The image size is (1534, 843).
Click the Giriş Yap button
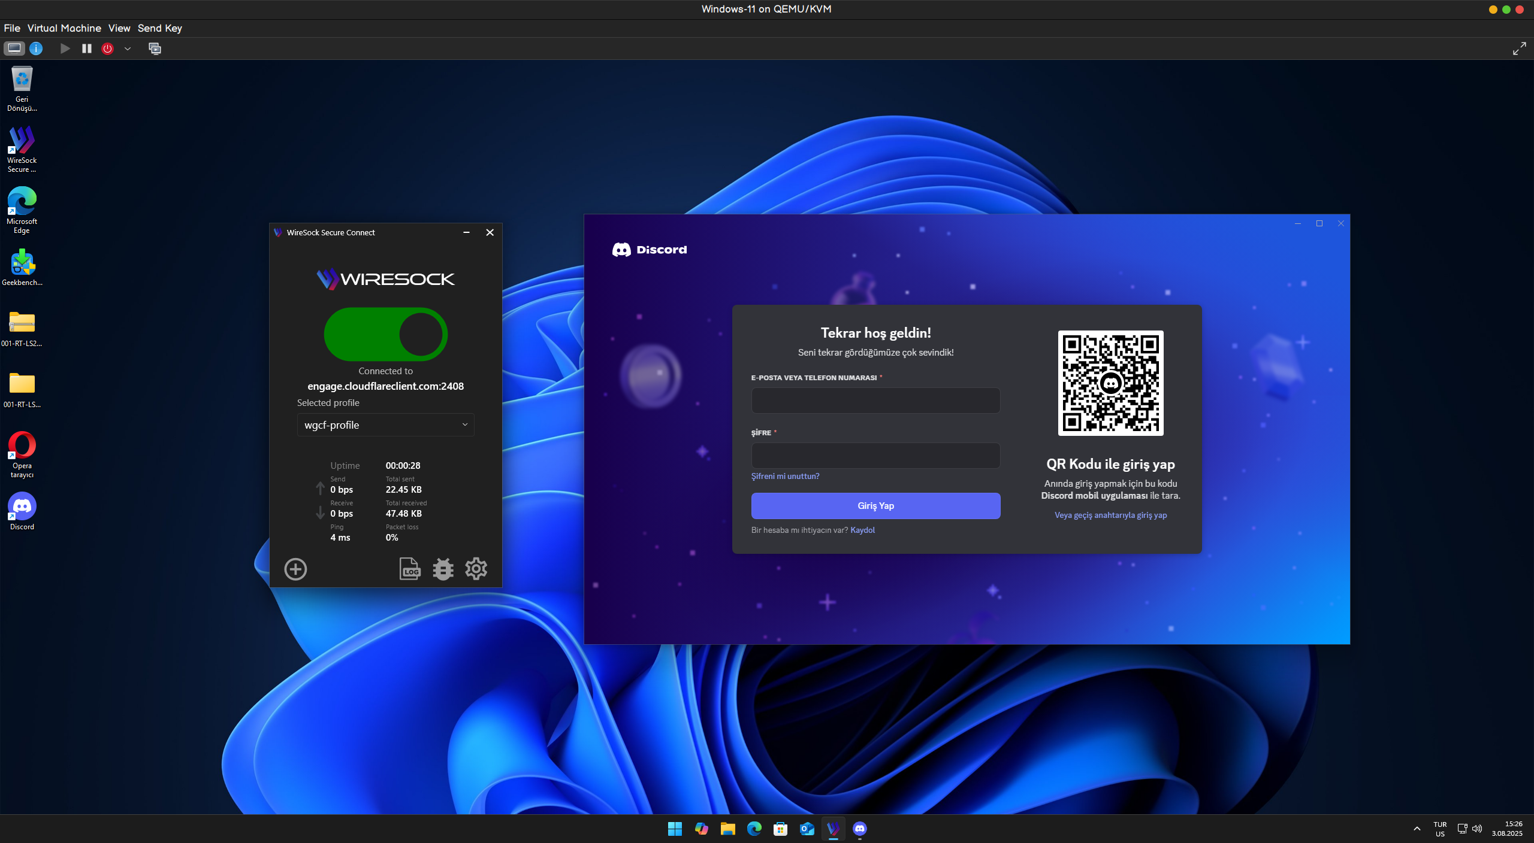click(x=875, y=506)
